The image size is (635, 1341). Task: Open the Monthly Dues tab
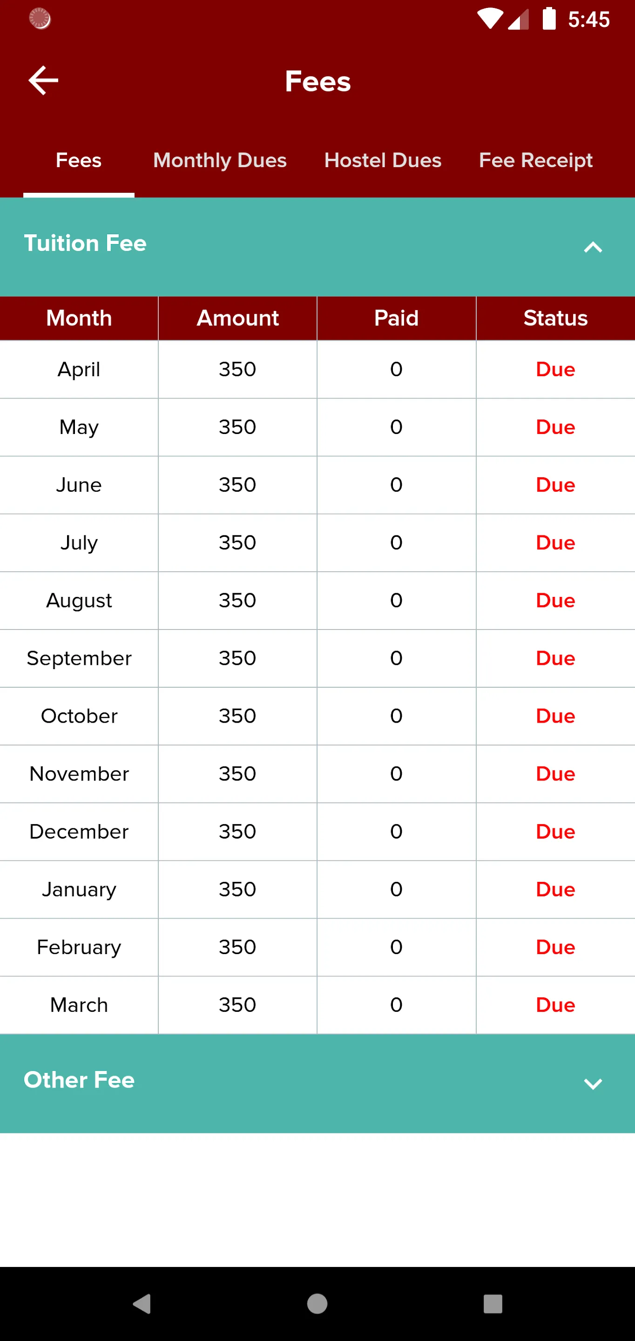click(x=220, y=160)
